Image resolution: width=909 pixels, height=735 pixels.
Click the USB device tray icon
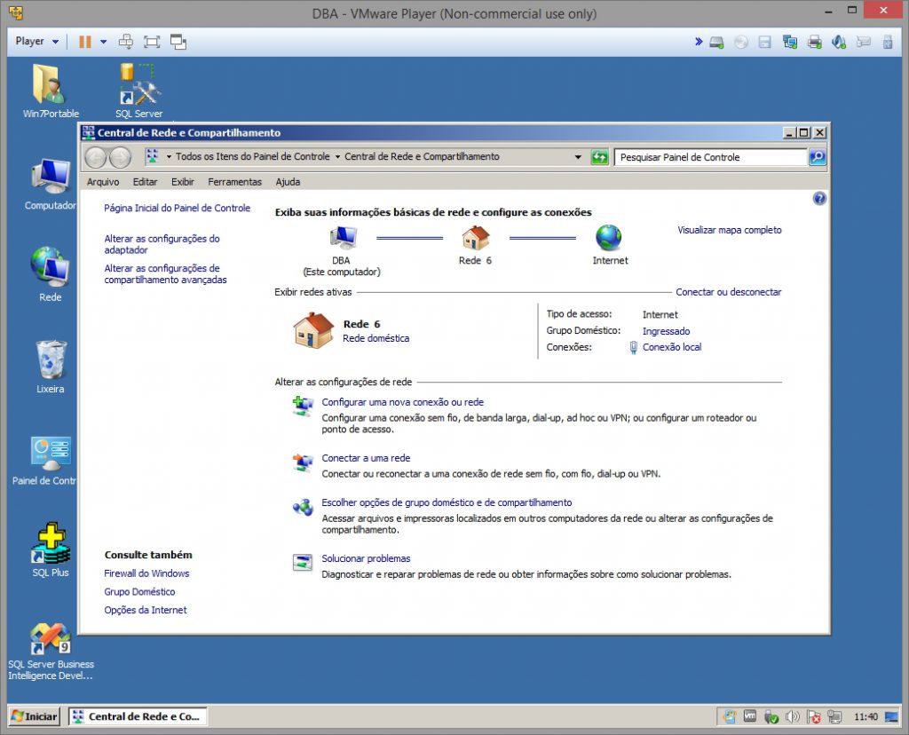tap(772, 716)
